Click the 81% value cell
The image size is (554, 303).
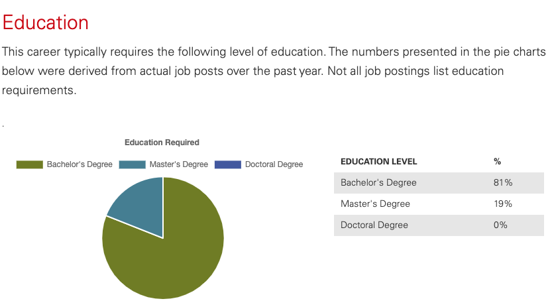[503, 183]
